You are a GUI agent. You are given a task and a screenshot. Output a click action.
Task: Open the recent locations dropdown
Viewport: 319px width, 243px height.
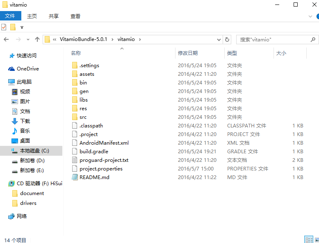click(28, 39)
